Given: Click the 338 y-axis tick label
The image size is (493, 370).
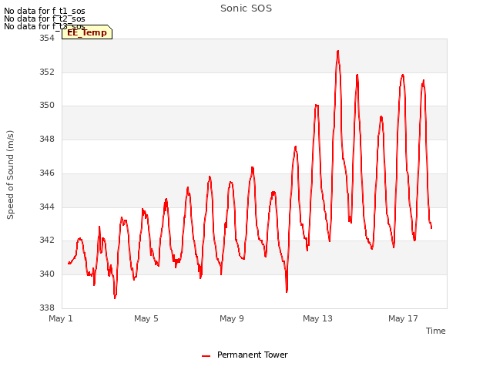Looking at the screenshot, I should tap(47, 308).
